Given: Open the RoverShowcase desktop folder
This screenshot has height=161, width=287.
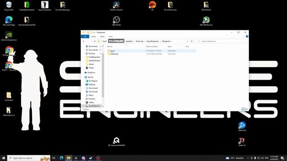Looking at the screenshot, I should click(170, 6).
